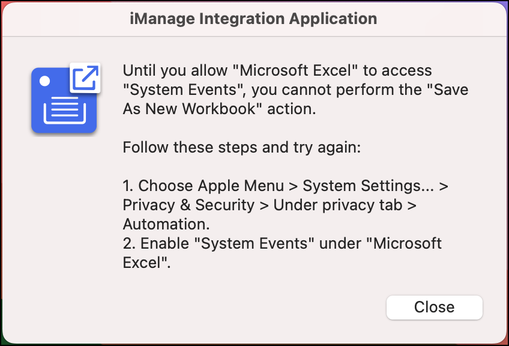Click the "iManage Integration Application" dialog title
Image resolution: width=509 pixels, height=346 pixels.
pyautogui.click(x=254, y=19)
